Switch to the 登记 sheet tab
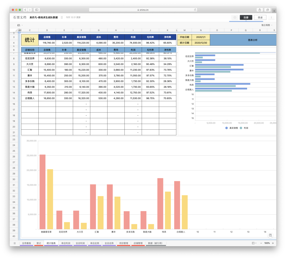Image resolution: width=286 pixels, height=259 pixels. click(x=39, y=243)
